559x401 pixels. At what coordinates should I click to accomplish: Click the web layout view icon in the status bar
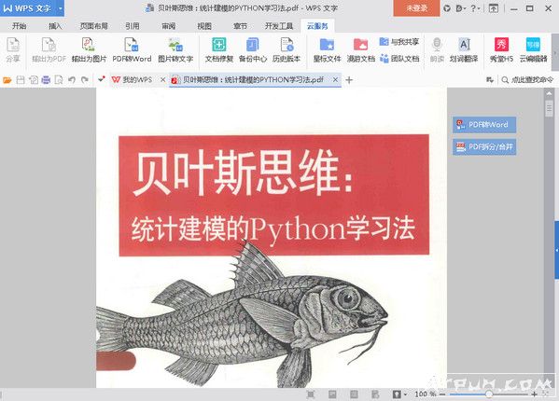(x=375, y=394)
